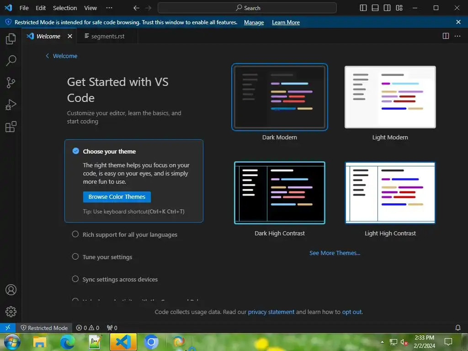Open the File menu
Viewport: 468px width, 351px height.
(24, 8)
